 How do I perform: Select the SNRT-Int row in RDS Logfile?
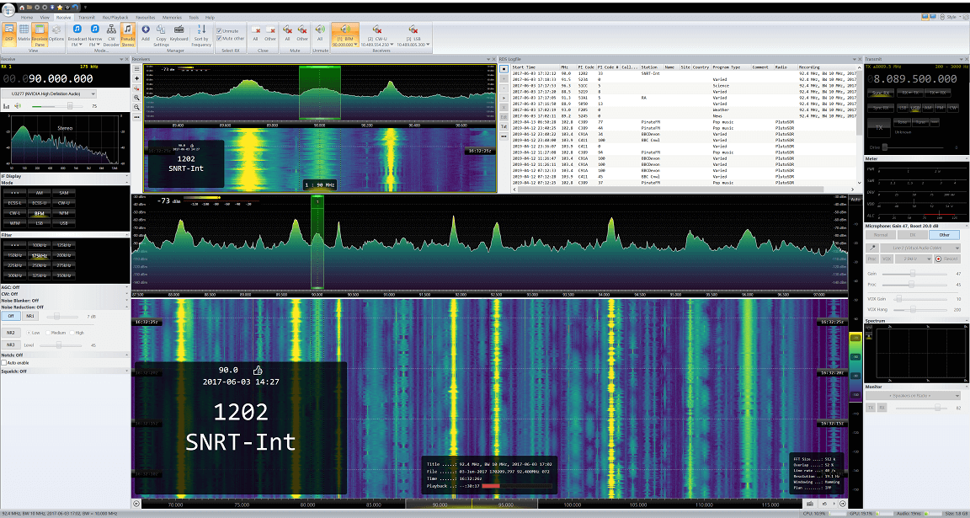[589, 72]
